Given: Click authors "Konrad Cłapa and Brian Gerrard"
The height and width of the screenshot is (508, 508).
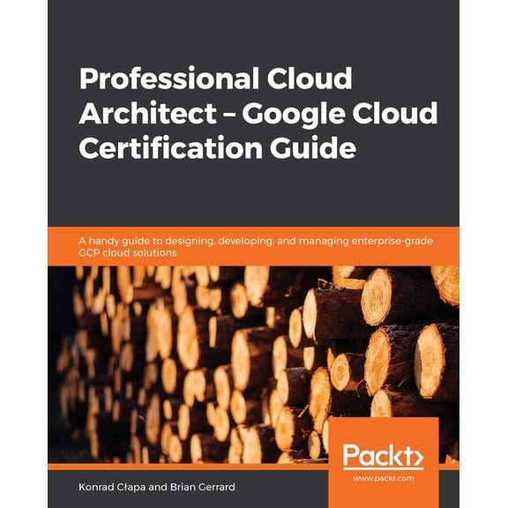Looking at the screenshot, I should [x=157, y=487].
